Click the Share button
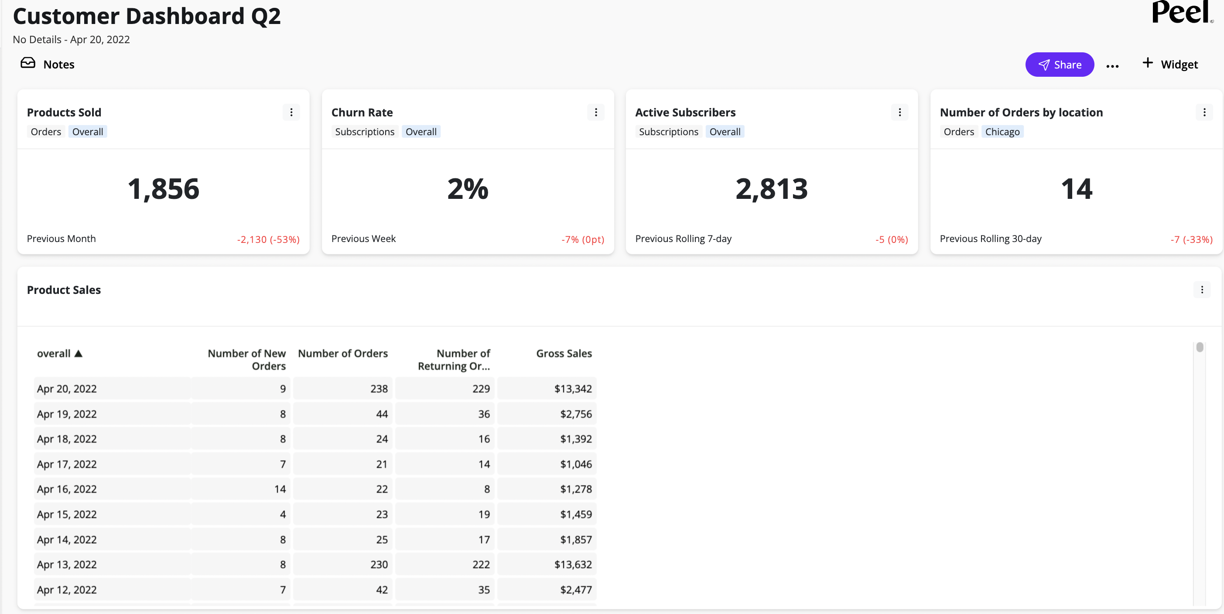This screenshot has width=1224, height=614. tap(1059, 65)
